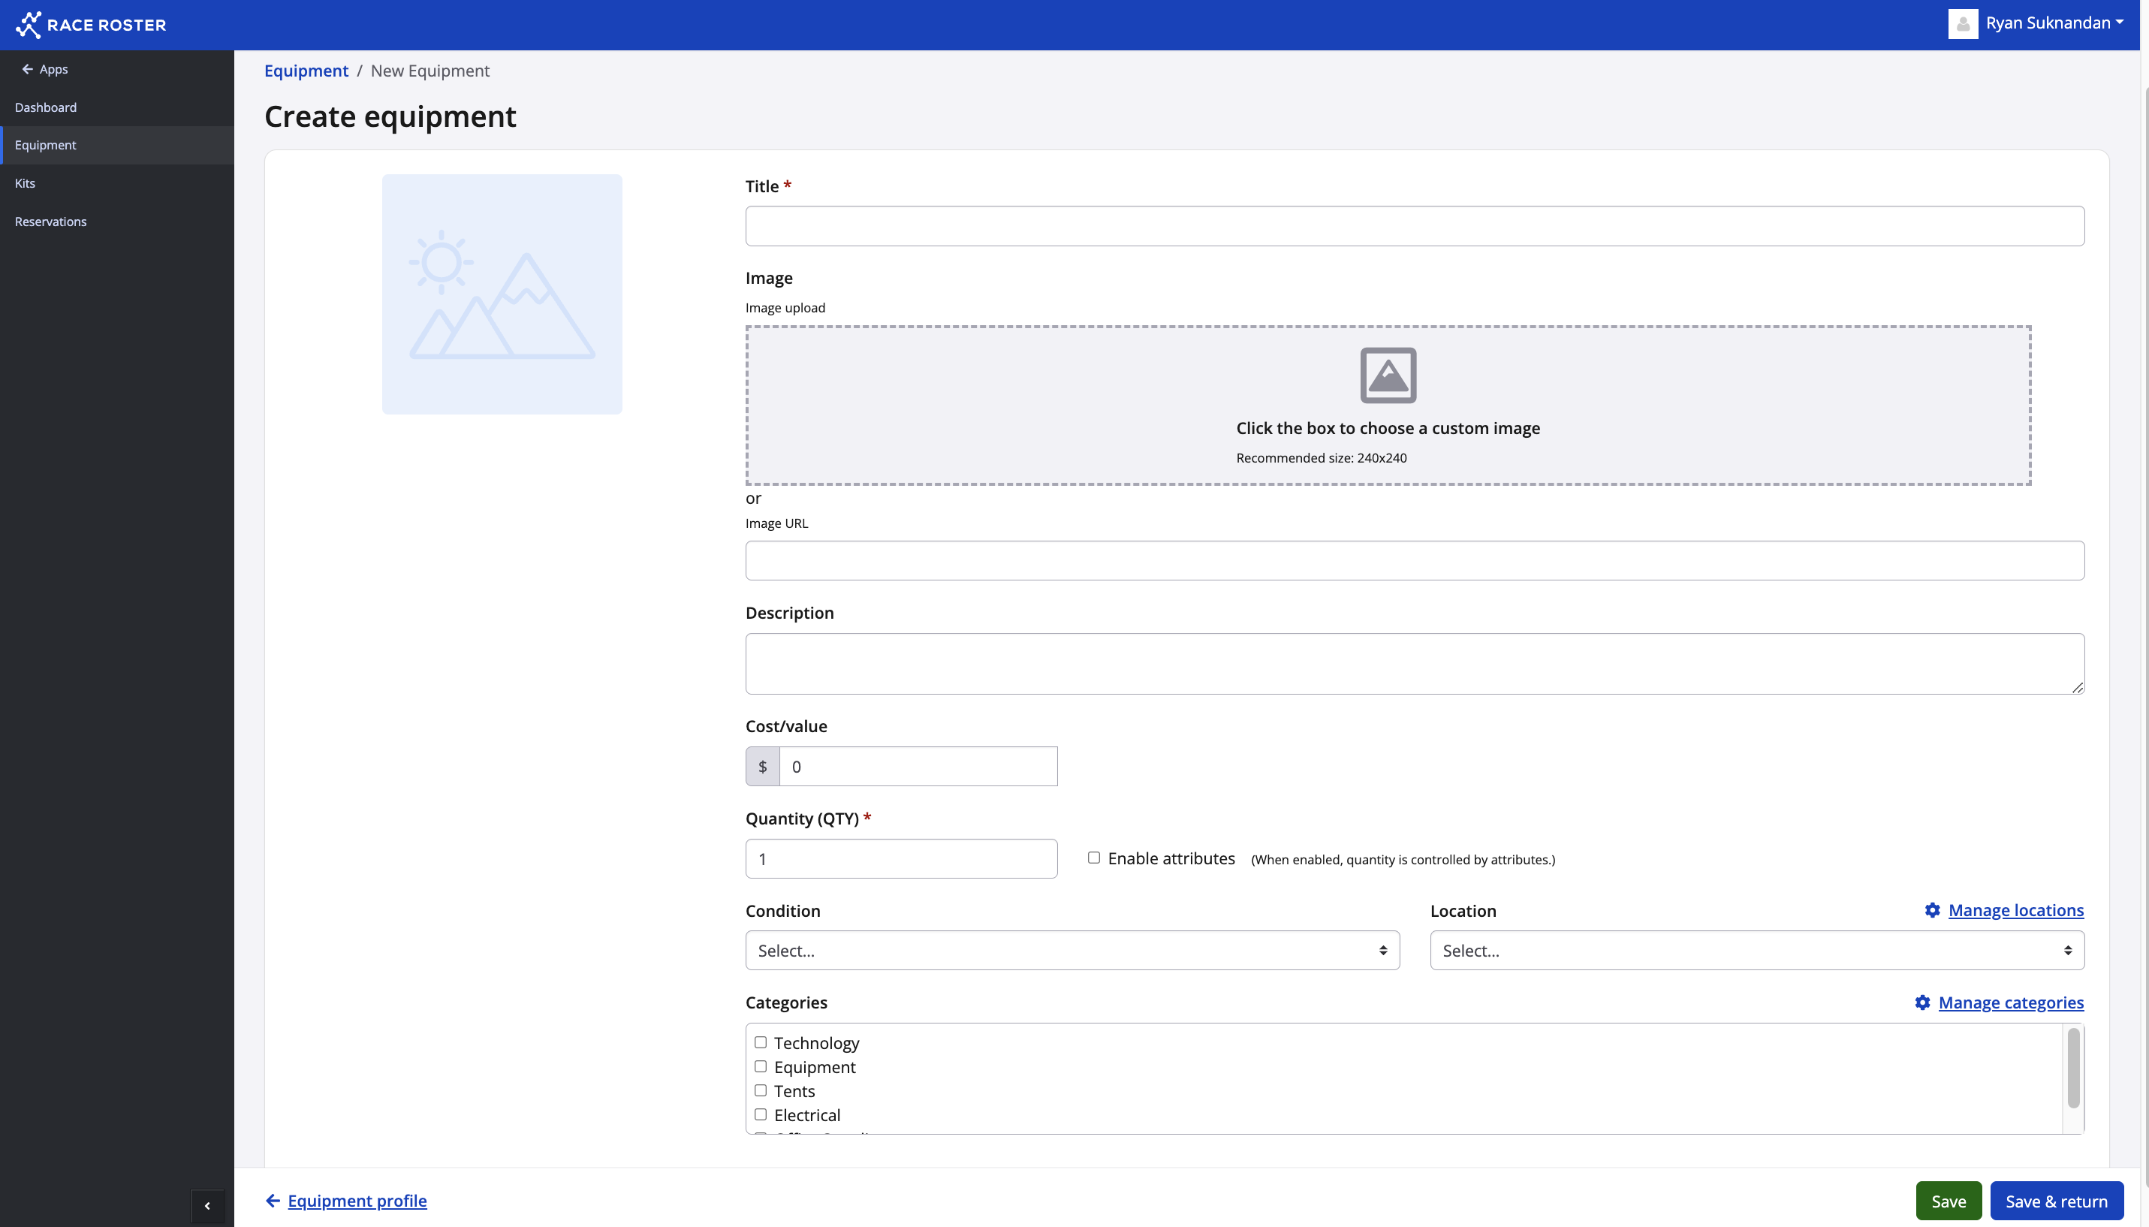Image resolution: width=2149 pixels, height=1227 pixels.
Task: Click into the Title input field
Action: (x=1415, y=226)
